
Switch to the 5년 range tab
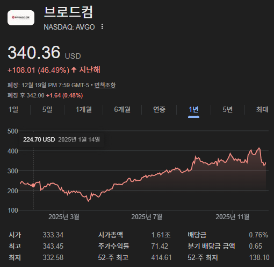pyautogui.click(x=228, y=109)
